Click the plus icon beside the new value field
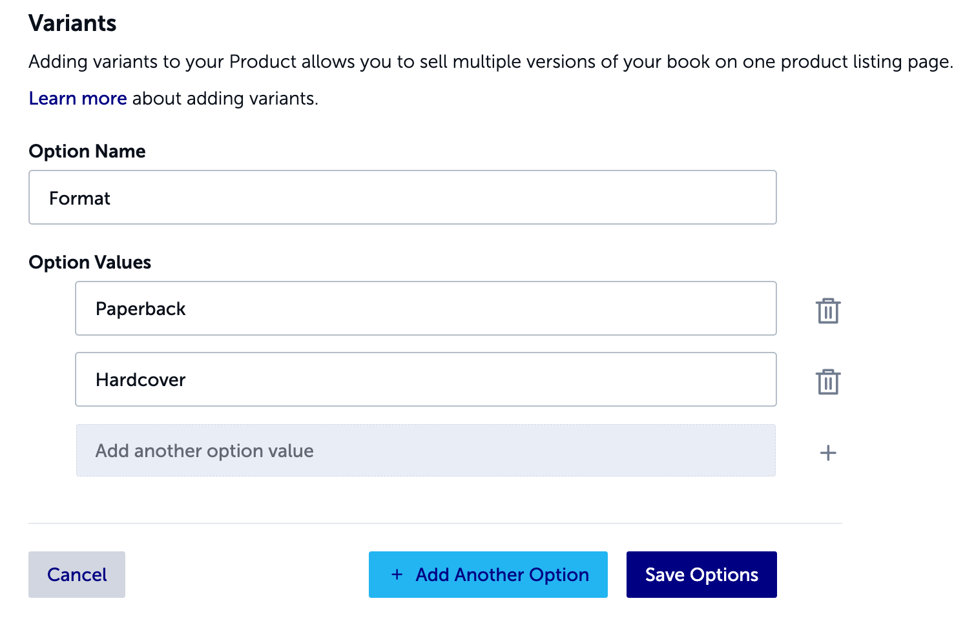Image resolution: width=965 pixels, height=634 pixels. point(827,453)
